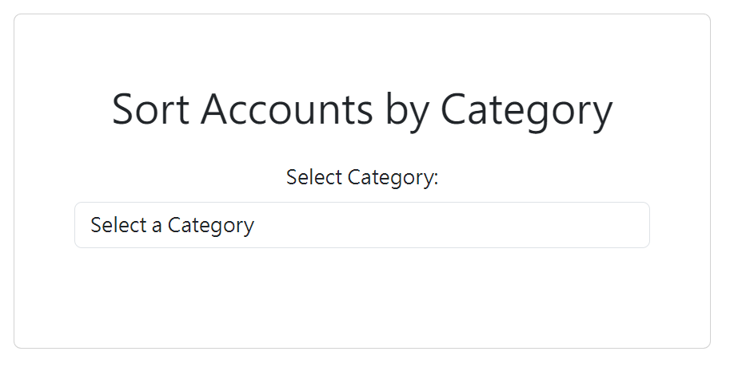Expand the category selection combo box
The width and height of the screenshot is (738, 375).
[361, 225]
